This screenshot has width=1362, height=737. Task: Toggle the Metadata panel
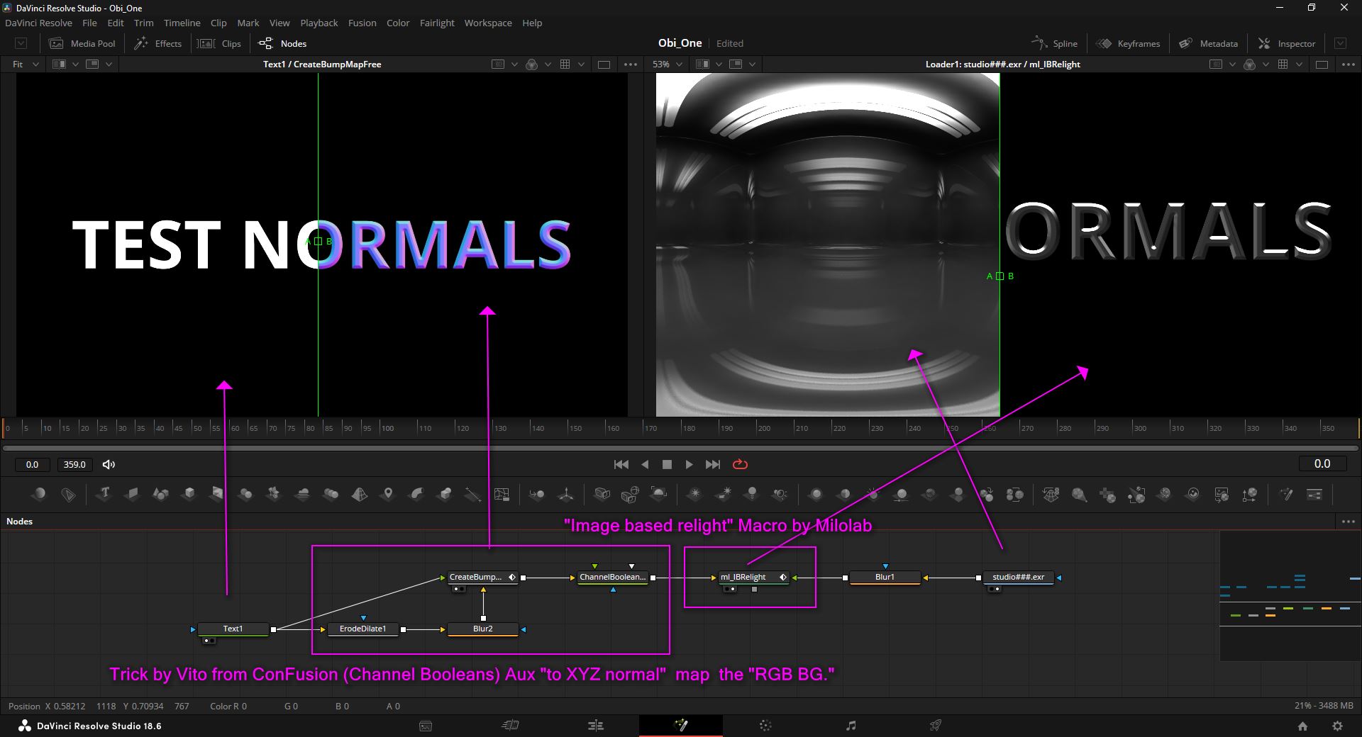1208,43
